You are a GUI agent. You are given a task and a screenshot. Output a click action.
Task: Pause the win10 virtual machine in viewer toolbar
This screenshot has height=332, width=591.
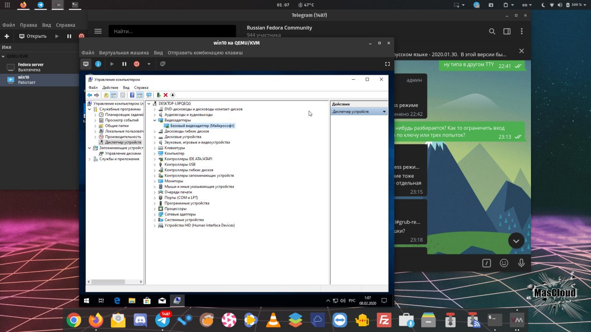(124, 64)
